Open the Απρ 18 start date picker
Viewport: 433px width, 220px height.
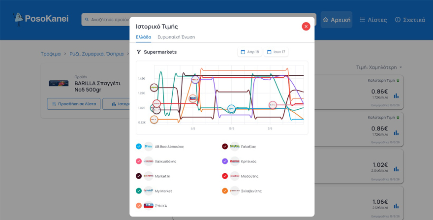(249, 52)
